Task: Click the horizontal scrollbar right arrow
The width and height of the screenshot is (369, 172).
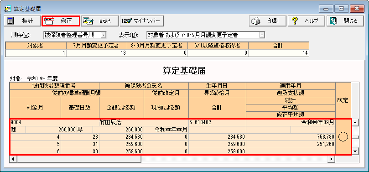Action: coord(332,159)
